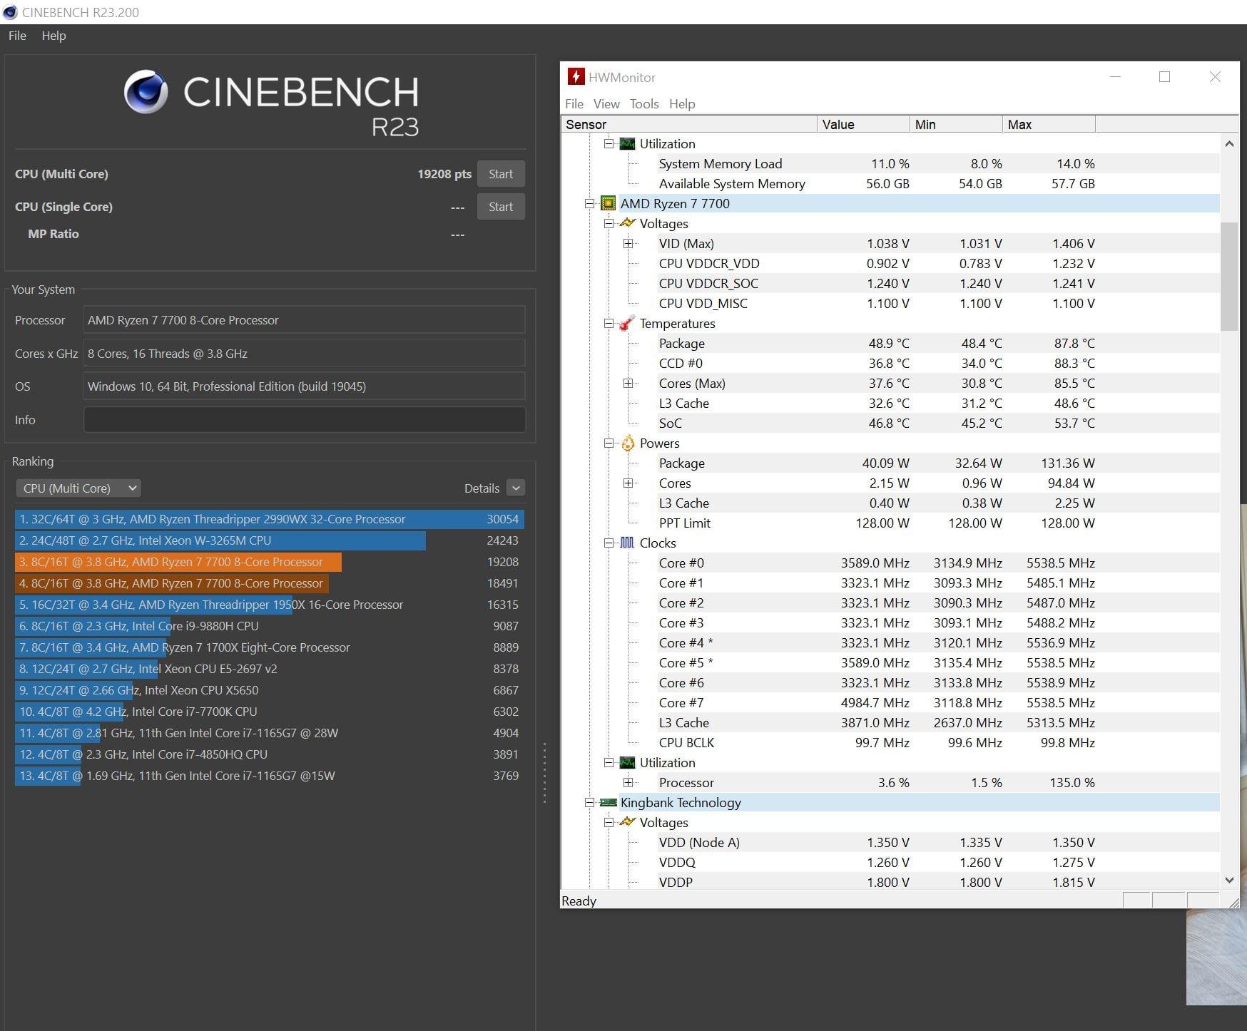The height and width of the screenshot is (1031, 1247).
Task: Open the CPU (Multi Core) ranking dropdown
Action: (x=78, y=488)
